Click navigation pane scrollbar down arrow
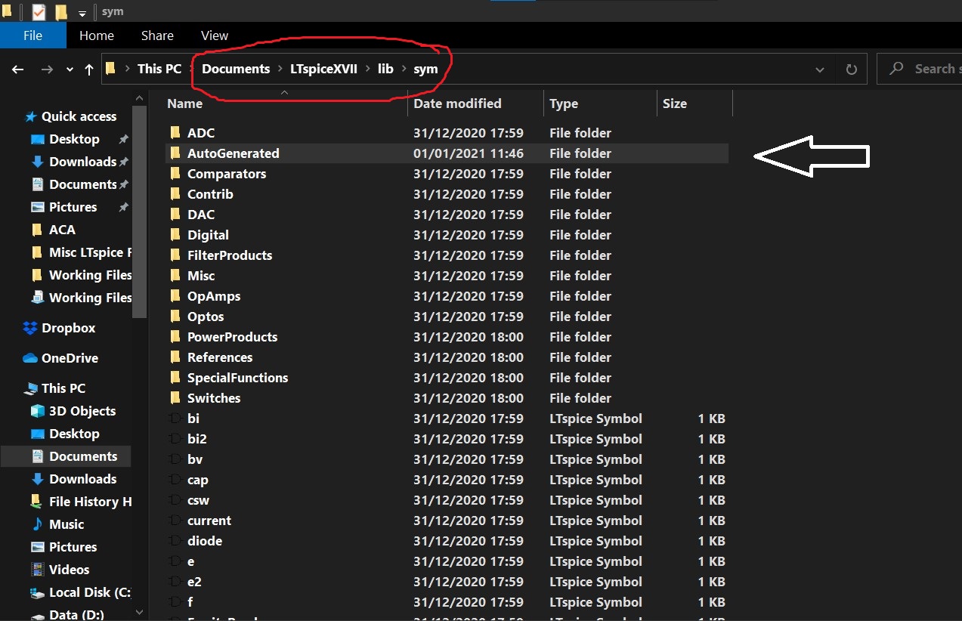 pyautogui.click(x=139, y=612)
